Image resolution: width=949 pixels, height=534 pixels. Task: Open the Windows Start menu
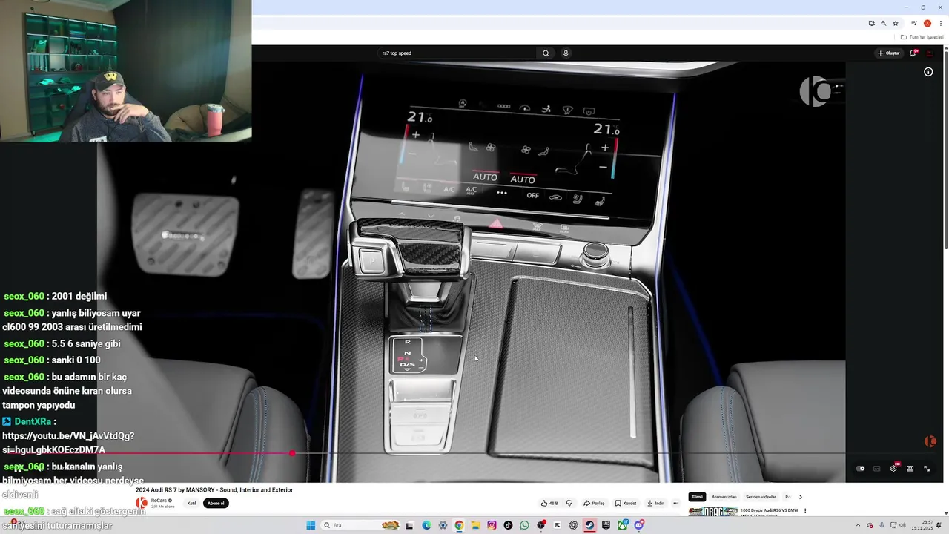pos(311,525)
